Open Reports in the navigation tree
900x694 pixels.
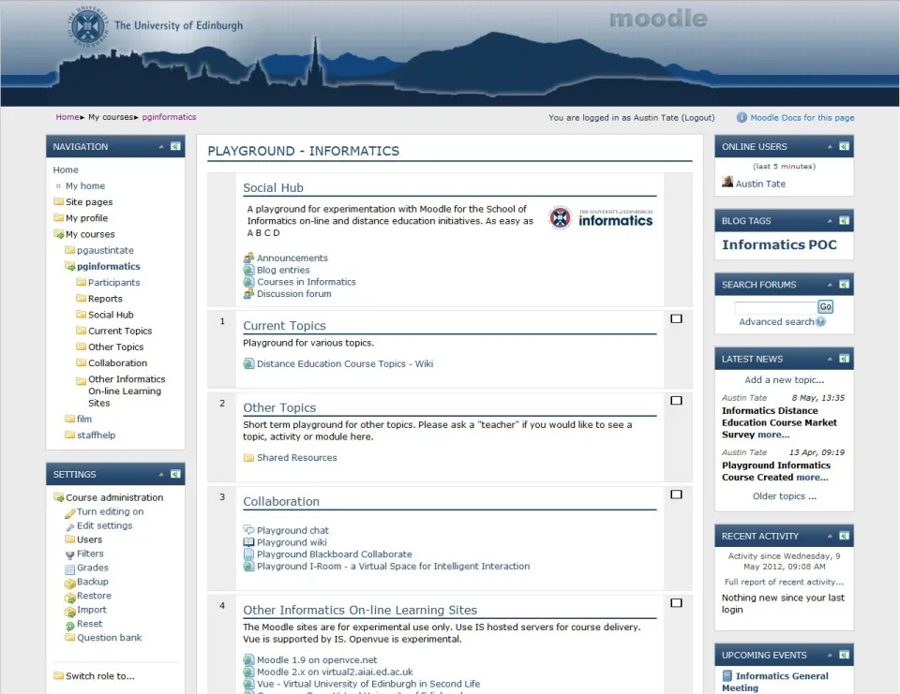105,298
